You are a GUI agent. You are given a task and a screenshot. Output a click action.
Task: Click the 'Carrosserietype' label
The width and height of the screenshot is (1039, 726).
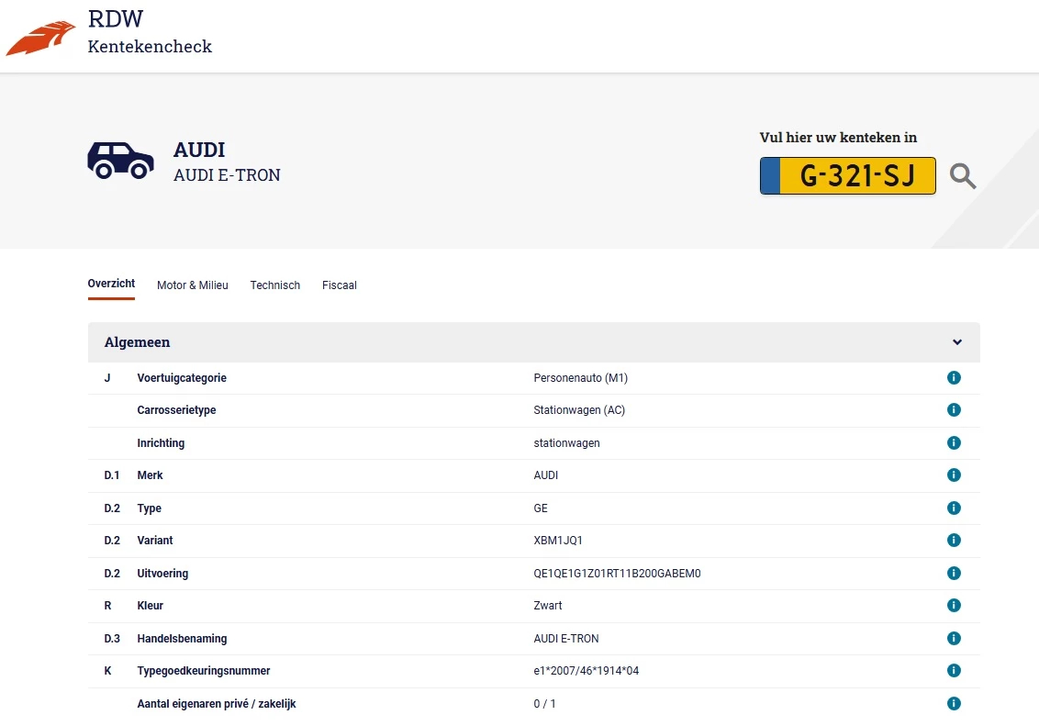point(176,410)
